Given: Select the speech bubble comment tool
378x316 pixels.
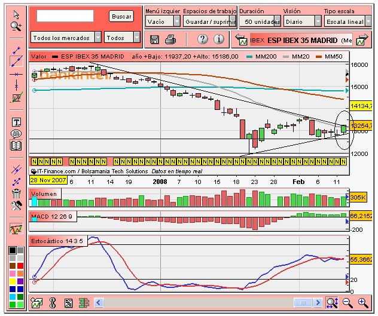Looking at the screenshot, I should click(x=16, y=134).
